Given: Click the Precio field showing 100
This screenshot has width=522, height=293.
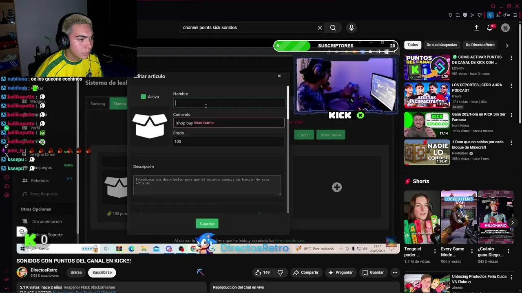Looking at the screenshot, I should coord(229,141).
